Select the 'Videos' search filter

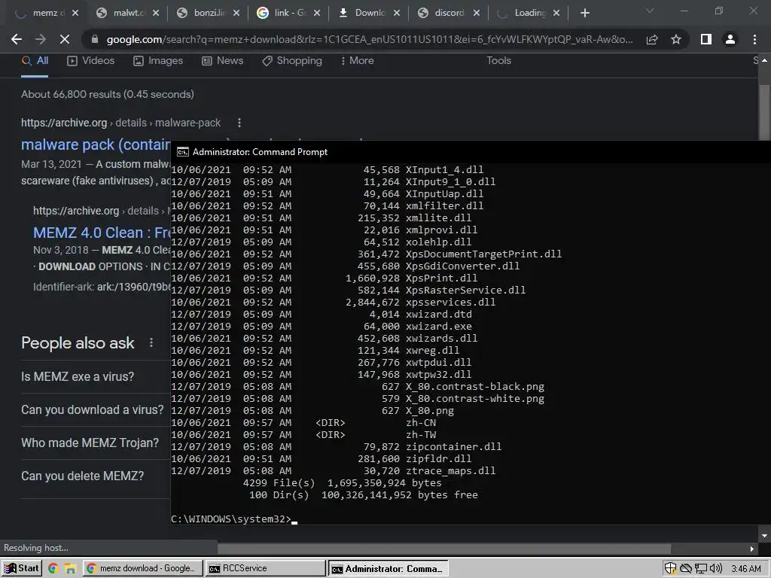[90, 60]
